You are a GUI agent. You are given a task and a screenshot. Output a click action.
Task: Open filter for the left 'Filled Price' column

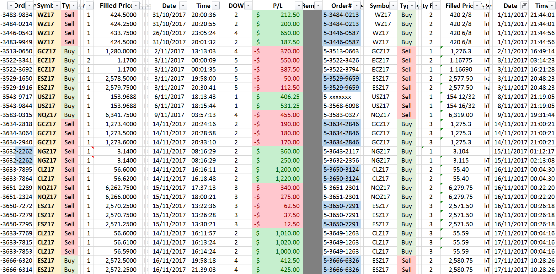click(136, 6)
